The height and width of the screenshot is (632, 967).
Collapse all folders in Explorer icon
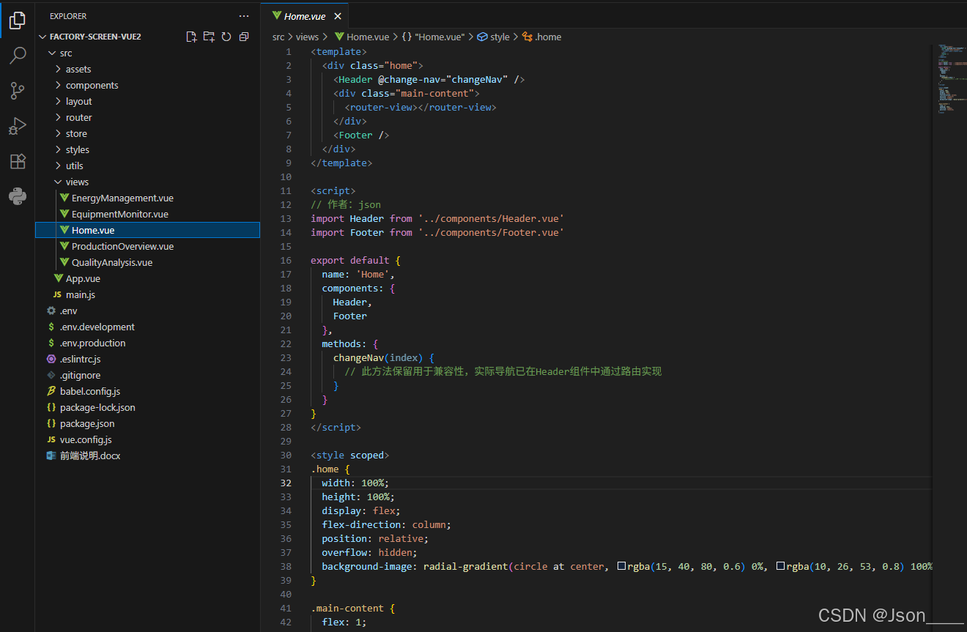[x=244, y=37]
